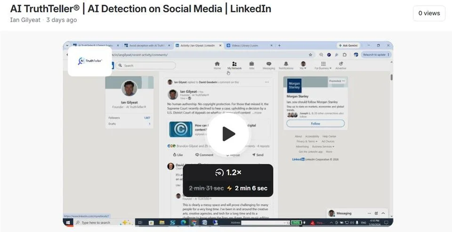Open the Messaging panel three-dot options
The image size is (452, 232).
pyautogui.click(x=369, y=213)
